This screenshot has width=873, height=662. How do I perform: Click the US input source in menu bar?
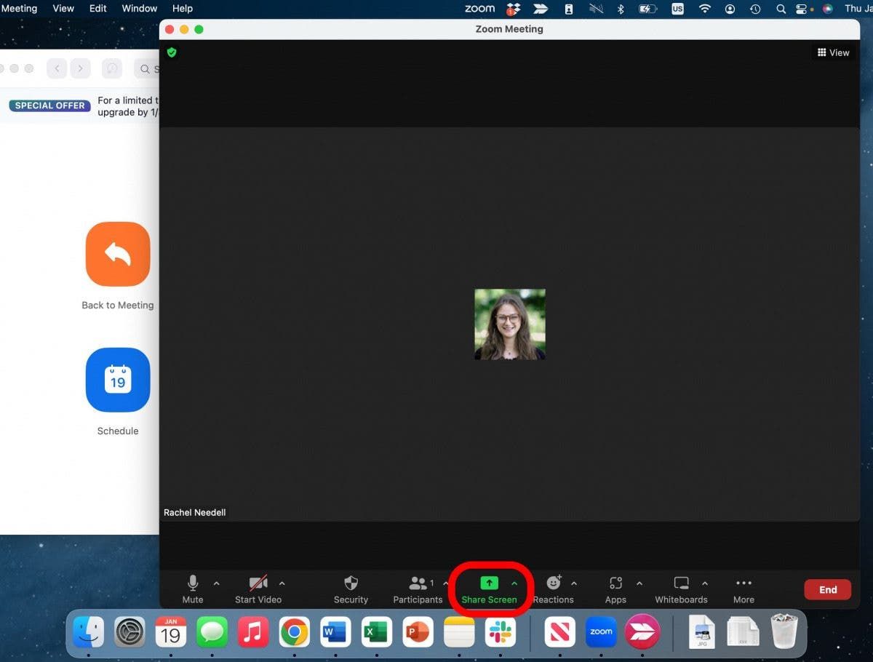click(678, 9)
